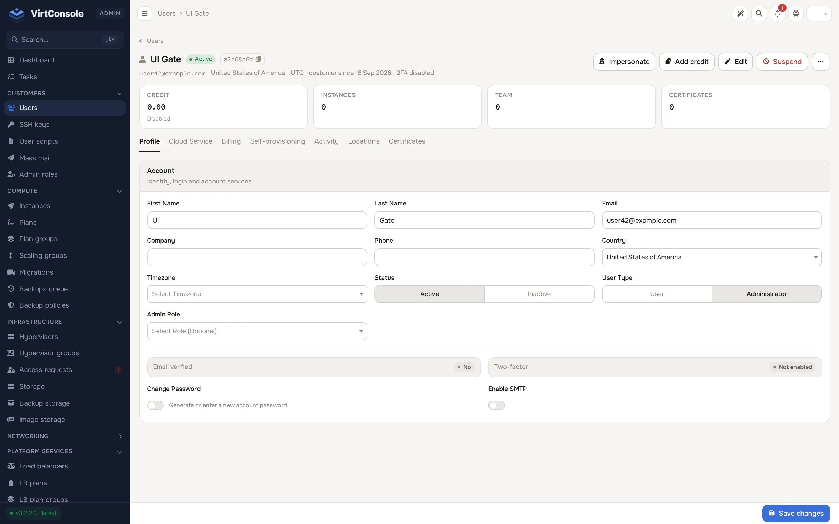839x524 pixels.
Task: Open the magic wand tool in top bar
Action: point(740,14)
